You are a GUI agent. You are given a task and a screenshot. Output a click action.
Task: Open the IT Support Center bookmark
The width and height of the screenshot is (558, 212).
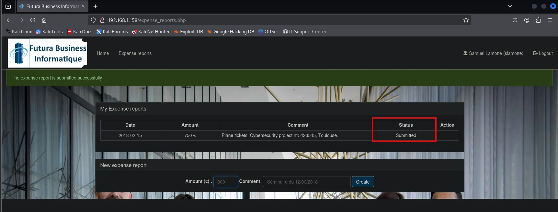click(304, 32)
